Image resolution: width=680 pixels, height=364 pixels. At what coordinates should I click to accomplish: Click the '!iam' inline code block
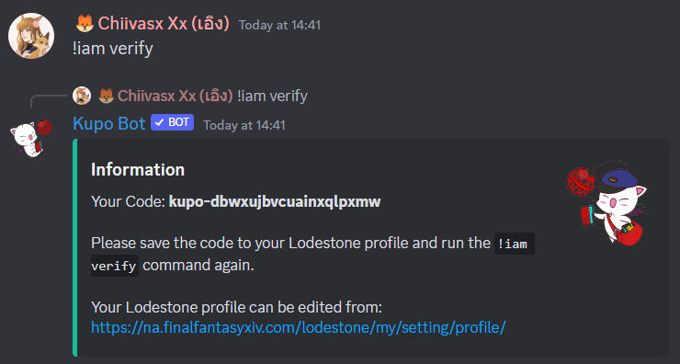pyautogui.click(x=515, y=244)
